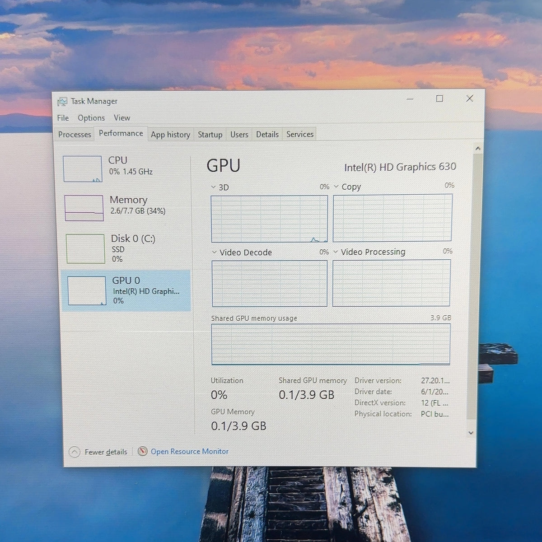Click the Fewer details up-arrow icon
Screen dimensions: 542x542
coord(75,452)
